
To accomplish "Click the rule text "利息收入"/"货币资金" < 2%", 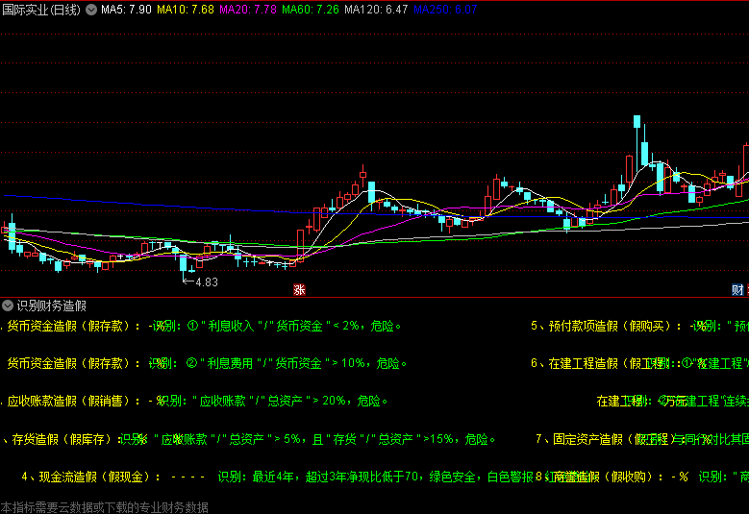I will tap(279, 326).
